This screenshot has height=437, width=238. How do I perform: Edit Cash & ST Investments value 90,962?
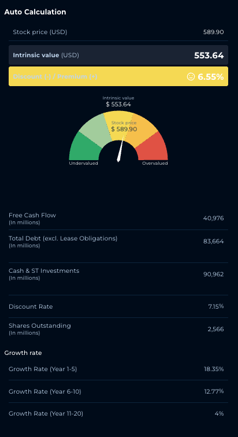pyautogui.click(x=213, y=274)
